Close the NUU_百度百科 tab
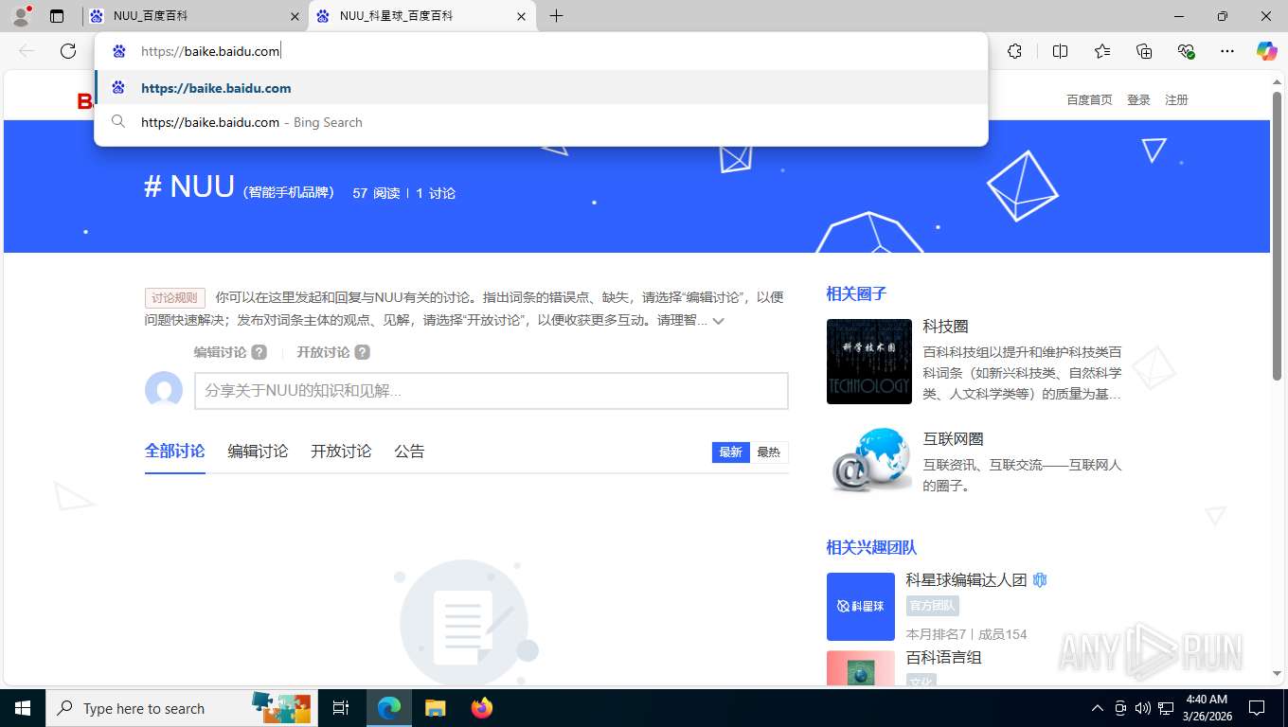The height and width of the screenshot is (727, 1288). pos(295,16)
